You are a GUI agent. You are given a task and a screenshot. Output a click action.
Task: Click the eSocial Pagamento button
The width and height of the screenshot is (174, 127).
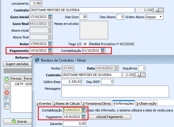(110, 117)
